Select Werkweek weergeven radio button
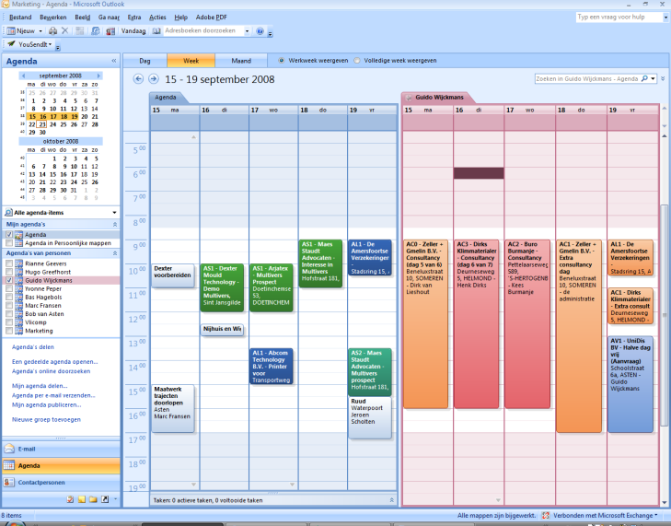The width and height of the screenshot is (671, 526). (281, 61)
